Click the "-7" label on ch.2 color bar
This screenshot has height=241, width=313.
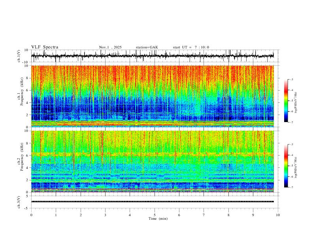[291, 187]
